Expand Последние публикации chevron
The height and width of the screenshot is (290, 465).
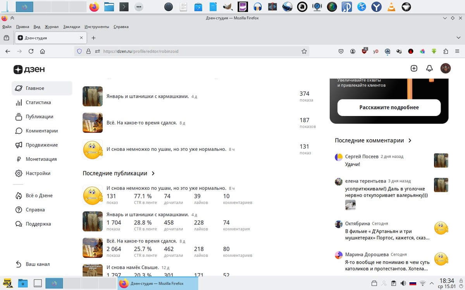click(x=153, y=174)
